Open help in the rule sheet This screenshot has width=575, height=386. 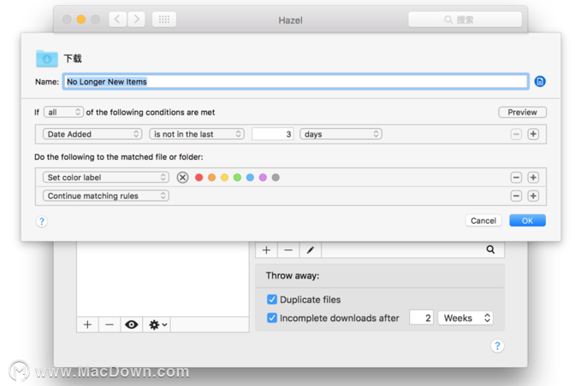click(42, 221)
